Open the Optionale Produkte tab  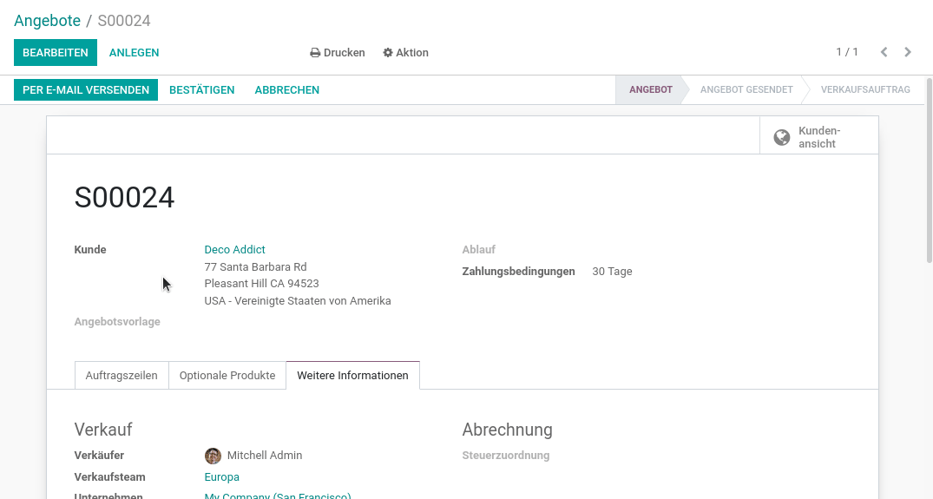(227, 375)
